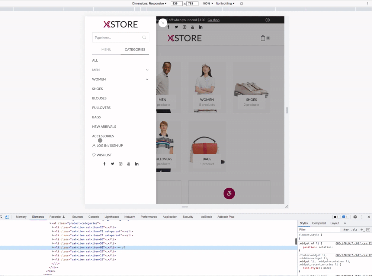Image resolution: width=372 pixels, height=276 pixels.
Task: Click the Facebook icon in page header
Action: point(169,27)
